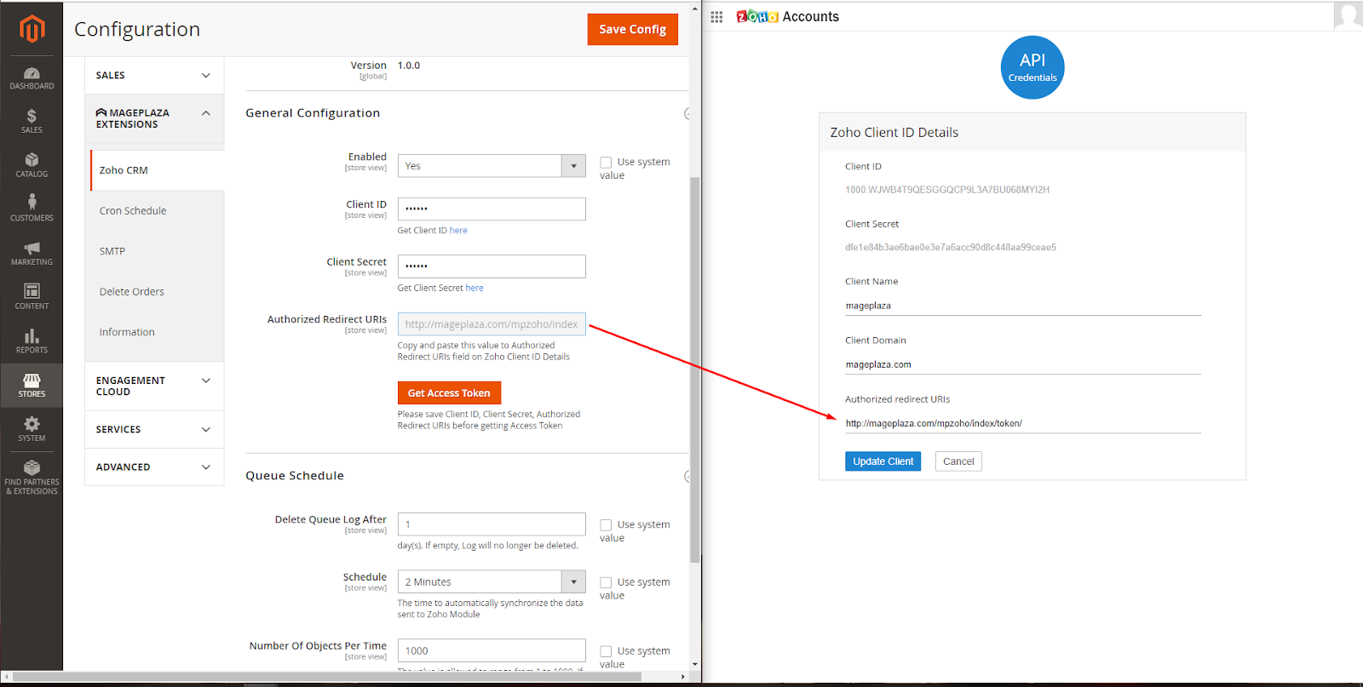The image size is (1363, 687).
Task: Click the Update Client button
Action: pyautogui.click(x=883, y=461)
